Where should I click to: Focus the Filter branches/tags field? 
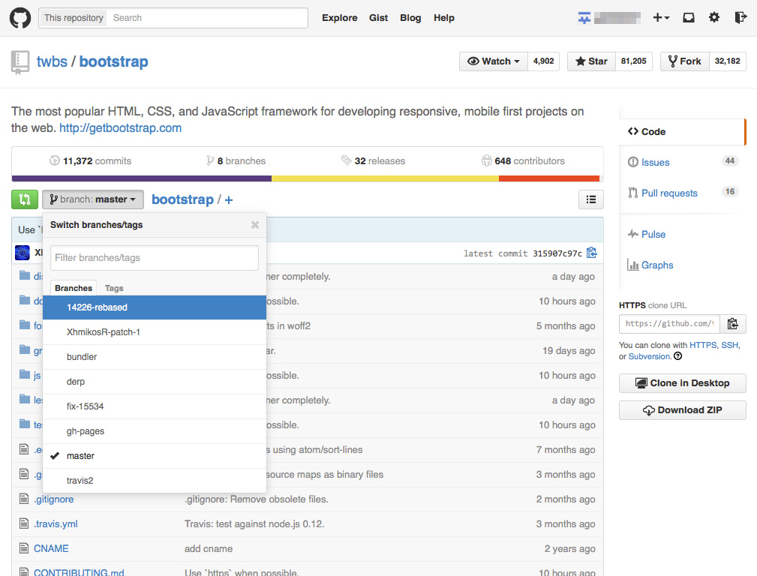click(x=154, y=258)
